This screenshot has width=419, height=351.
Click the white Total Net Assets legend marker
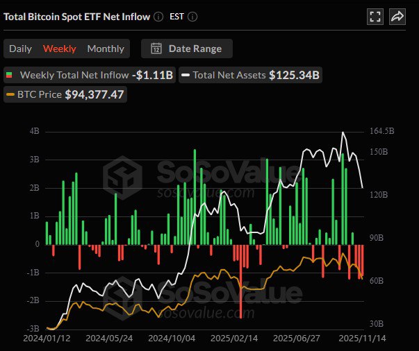[186, 75]
